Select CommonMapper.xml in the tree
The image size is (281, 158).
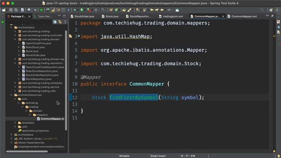tap(52, 119)
